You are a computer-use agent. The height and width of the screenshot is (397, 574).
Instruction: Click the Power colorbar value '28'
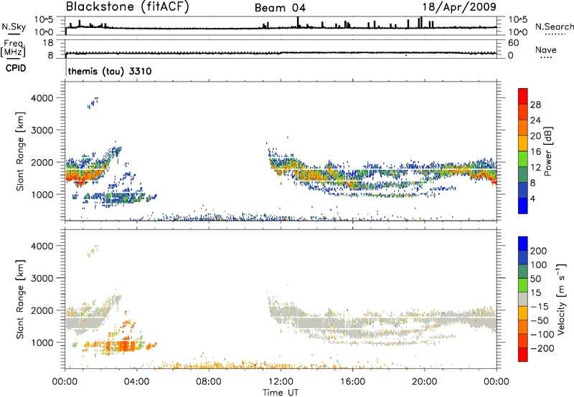pos(535,105)
